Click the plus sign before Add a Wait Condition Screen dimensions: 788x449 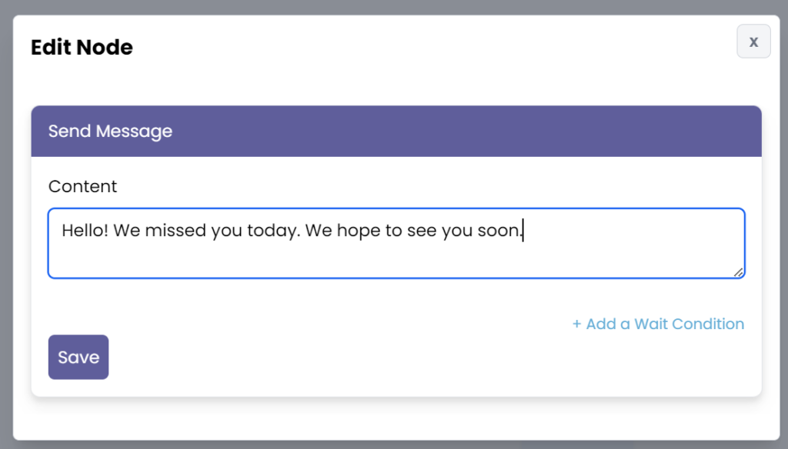pyautogui.click(x=576, y=324)
